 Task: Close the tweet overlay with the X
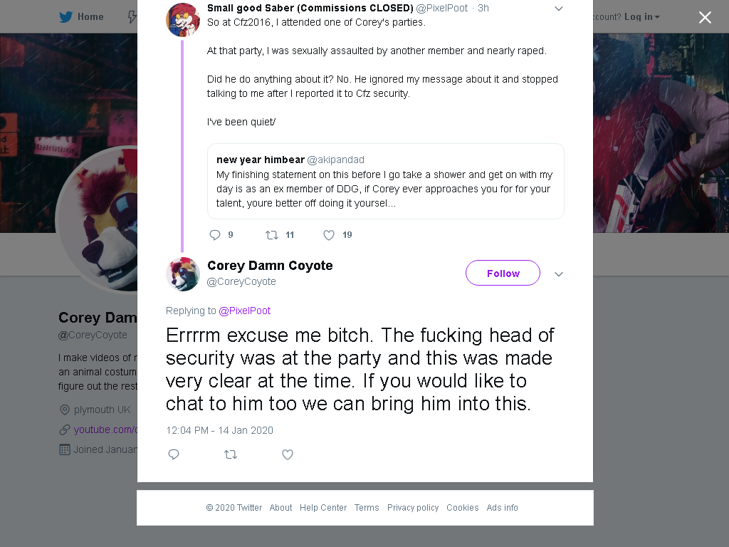coord(705,17)
